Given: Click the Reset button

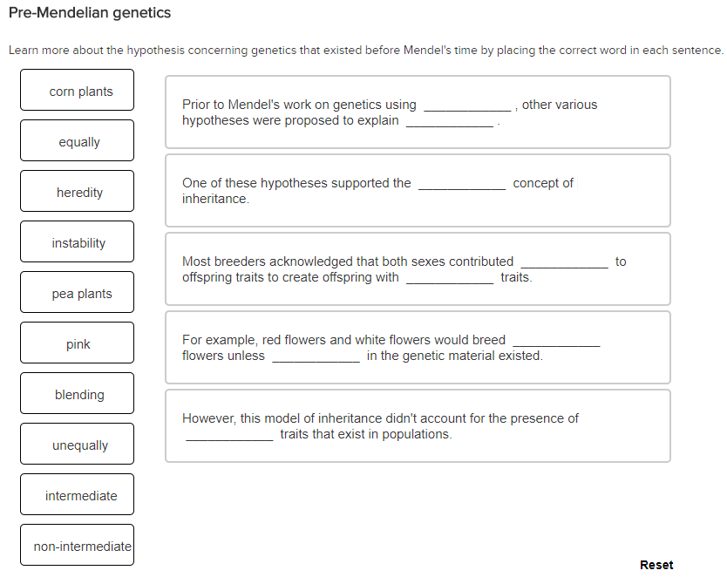Looking at the screenshot, I should coord(656,565).
